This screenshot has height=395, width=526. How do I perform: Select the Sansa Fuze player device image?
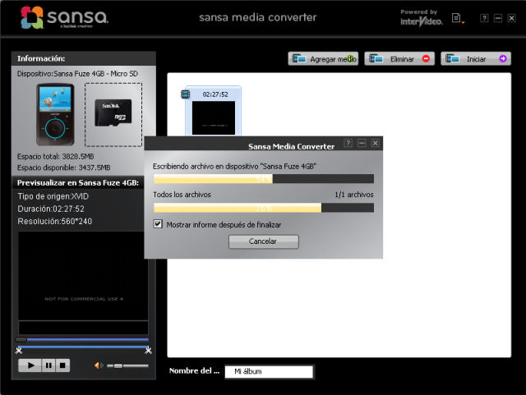click(x=55, y=114)
